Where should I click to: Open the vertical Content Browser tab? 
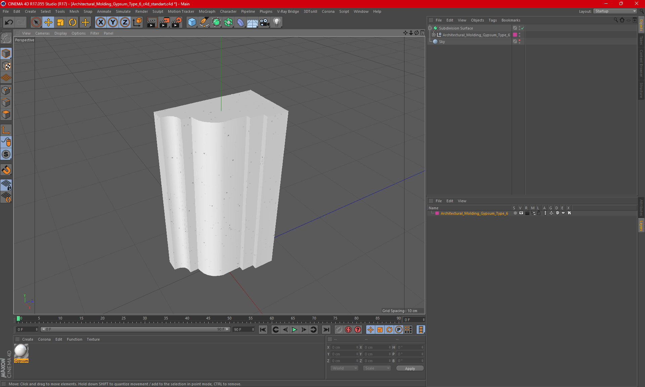pyautogui.click(x=641, y=63)
